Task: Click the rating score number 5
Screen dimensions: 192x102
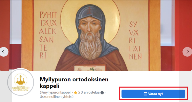Action: pos(79,92)
